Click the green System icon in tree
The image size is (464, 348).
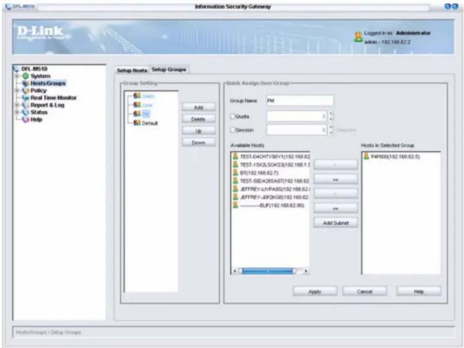(x=26, y=76)
